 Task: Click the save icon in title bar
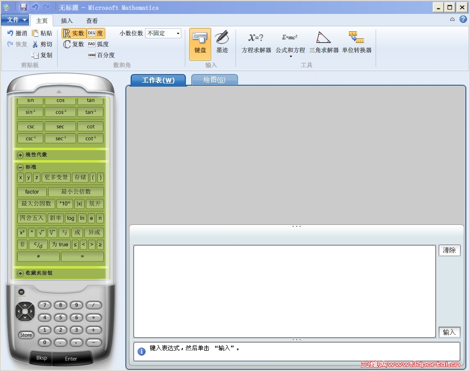[x=23, y=7]
